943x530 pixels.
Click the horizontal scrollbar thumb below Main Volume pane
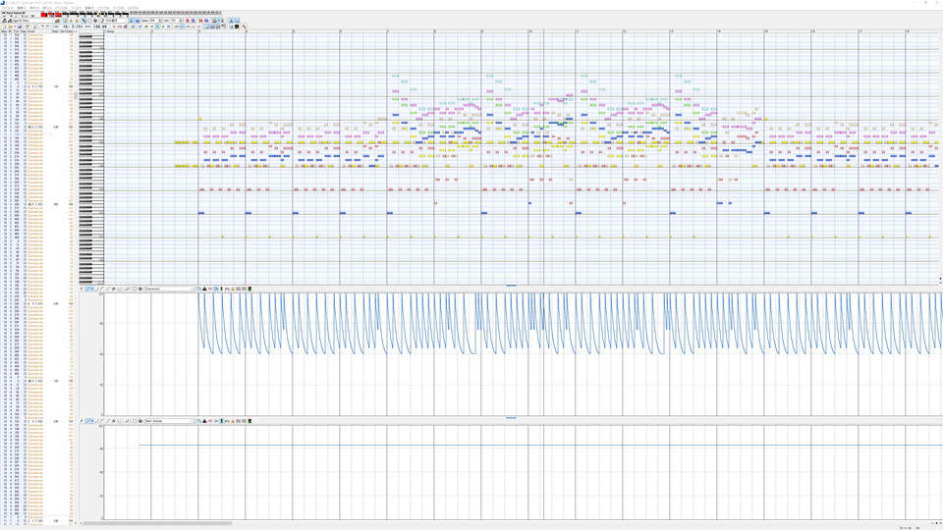point(157,523)
